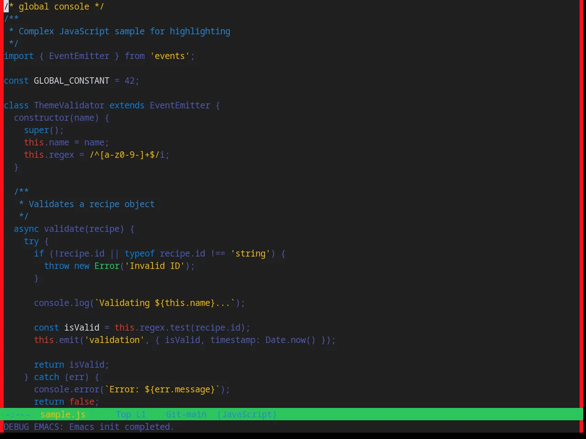
Task: Click 'Top L1' position indicator in mode line
Action: pyautogui.click(x=131, y=414)
